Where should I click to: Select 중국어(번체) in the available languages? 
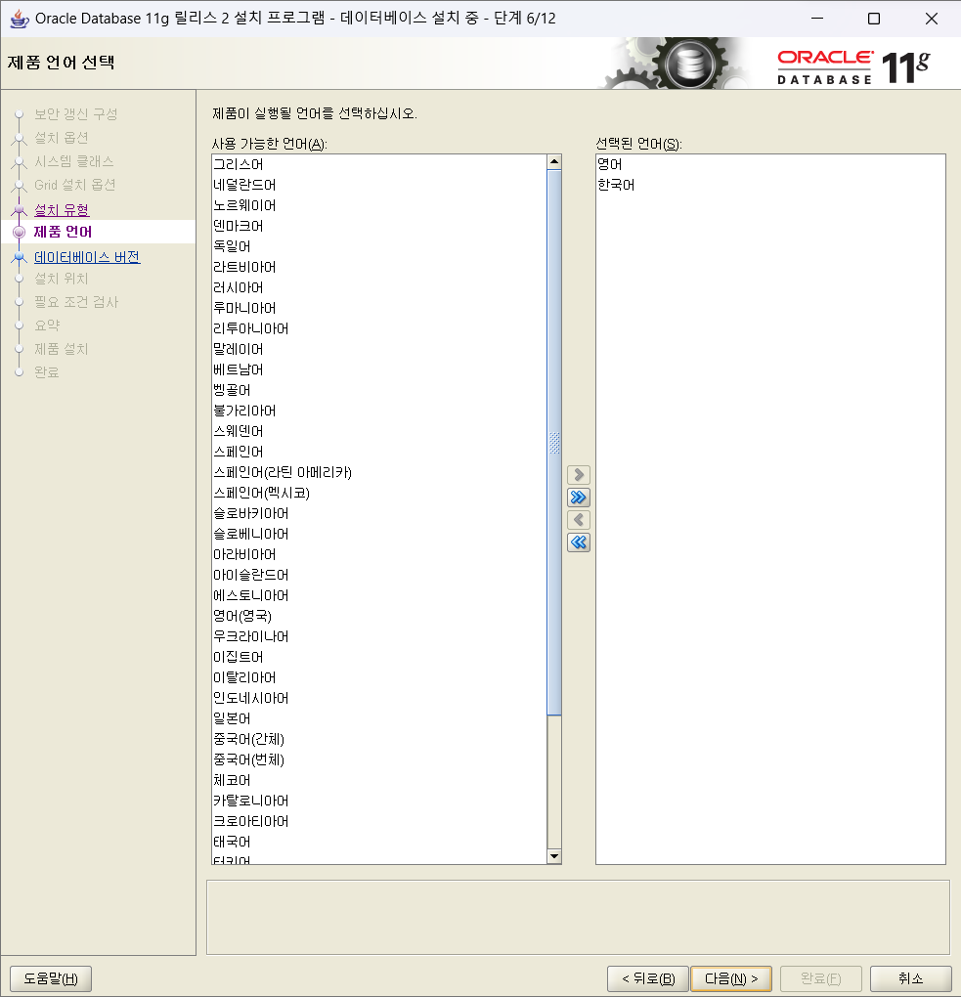(379, 759)
